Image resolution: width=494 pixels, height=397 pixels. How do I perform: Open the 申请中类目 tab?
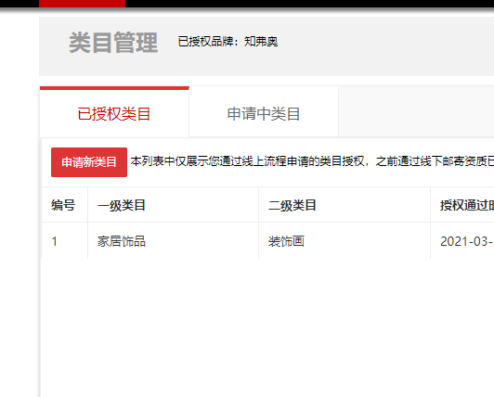(x=264, y=114)
